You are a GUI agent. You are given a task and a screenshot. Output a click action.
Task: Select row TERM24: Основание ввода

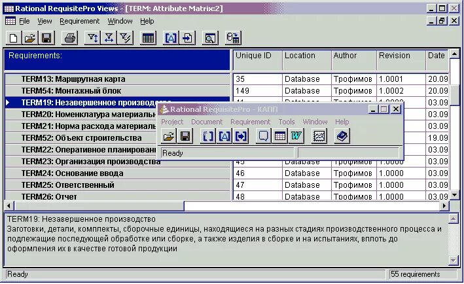[x=118, y=173]
